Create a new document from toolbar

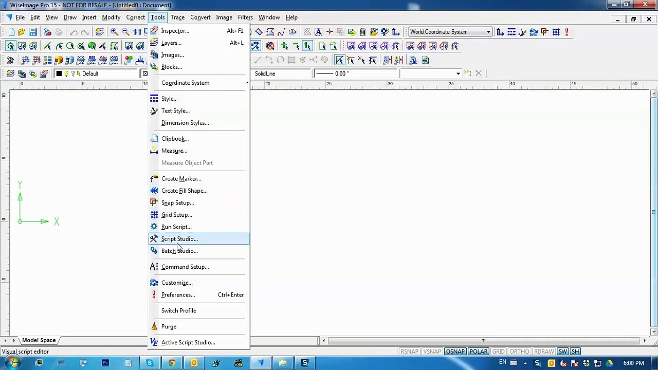11,32
